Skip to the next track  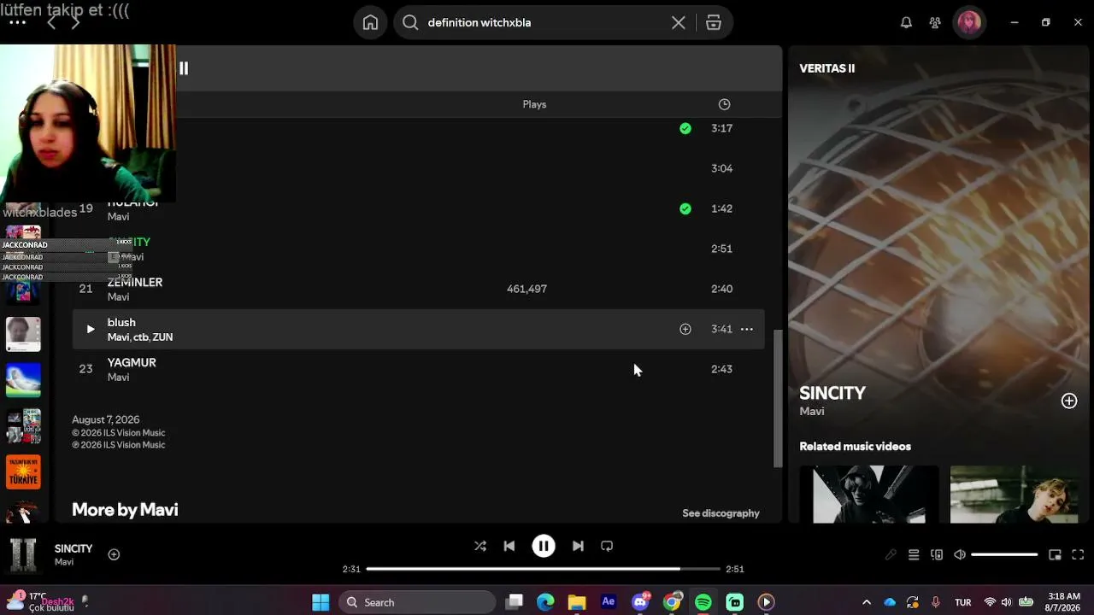pyautogui.click(x=578, y=546)
